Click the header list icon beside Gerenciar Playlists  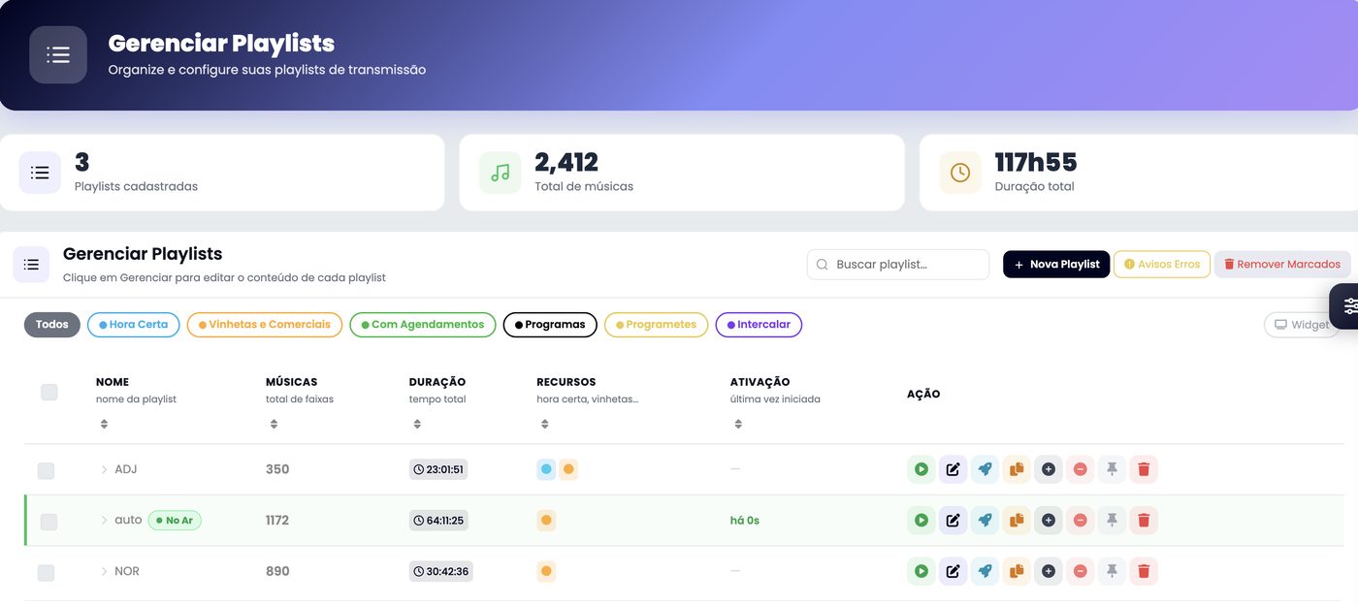pos(31,265)
